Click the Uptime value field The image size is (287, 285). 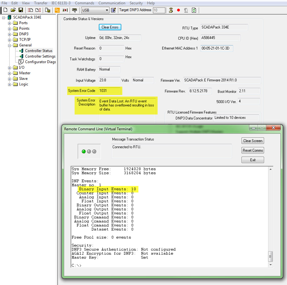click(120, 38)
